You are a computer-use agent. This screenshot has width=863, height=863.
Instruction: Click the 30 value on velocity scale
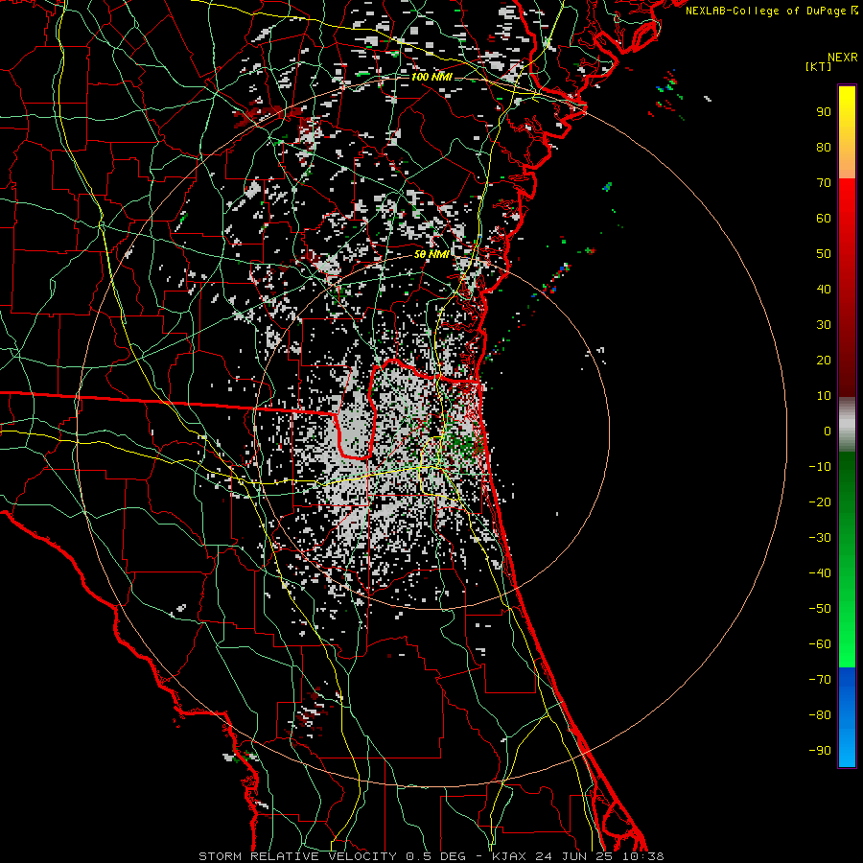(824, 325)
